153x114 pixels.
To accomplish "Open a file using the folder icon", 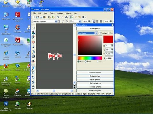I will (37, 17).
